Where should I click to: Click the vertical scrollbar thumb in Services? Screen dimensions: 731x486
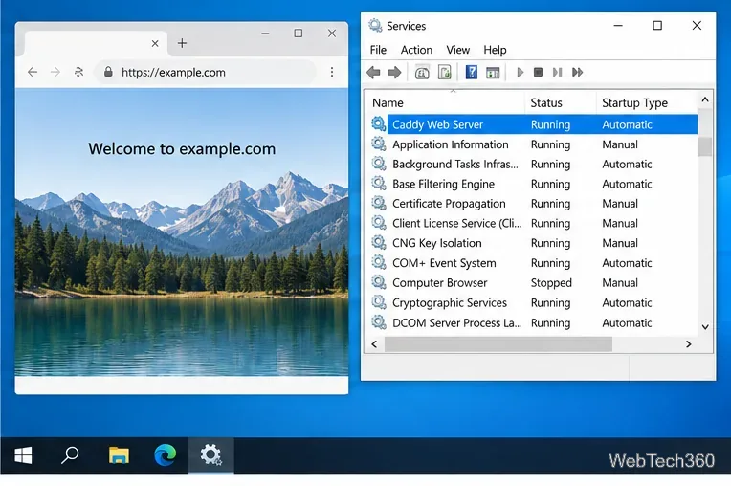(705, 146)
